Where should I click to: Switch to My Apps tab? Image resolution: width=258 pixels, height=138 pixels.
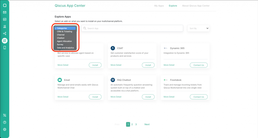pos(159,6)
